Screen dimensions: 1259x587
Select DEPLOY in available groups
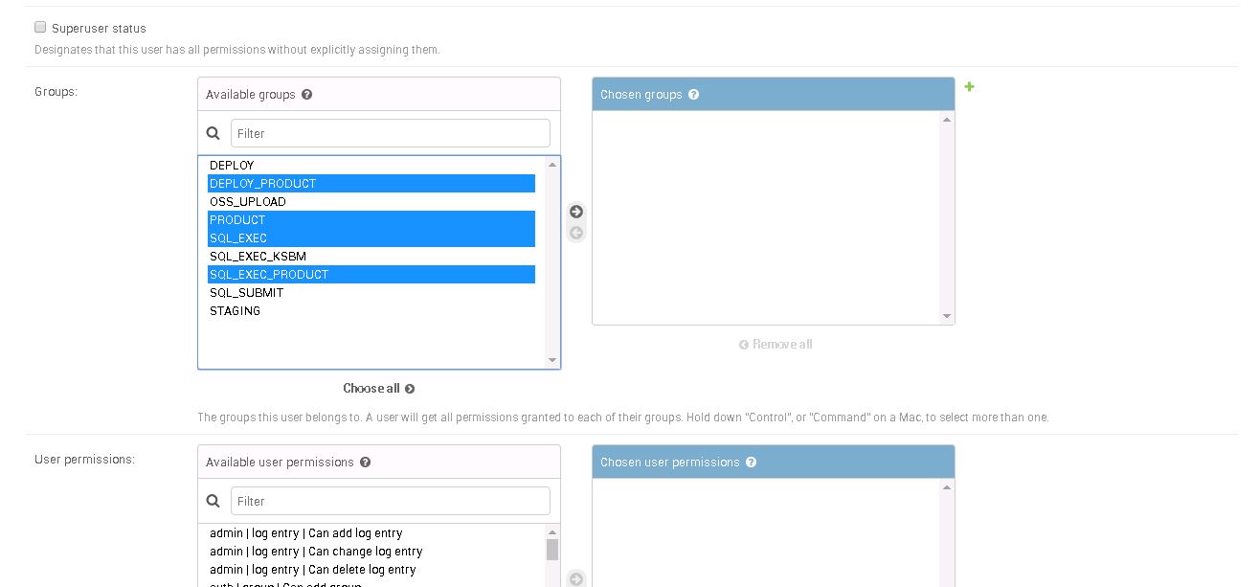point(371,166)
